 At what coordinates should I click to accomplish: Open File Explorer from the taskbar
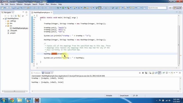(x=20, y=100)
